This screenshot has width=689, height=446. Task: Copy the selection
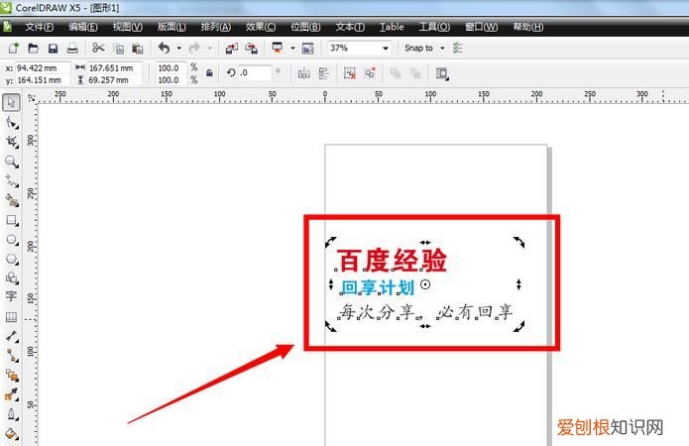118,48
